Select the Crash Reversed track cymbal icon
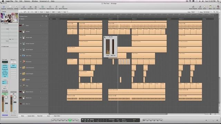This screenshot has width=221, height=124. (23, 68)
